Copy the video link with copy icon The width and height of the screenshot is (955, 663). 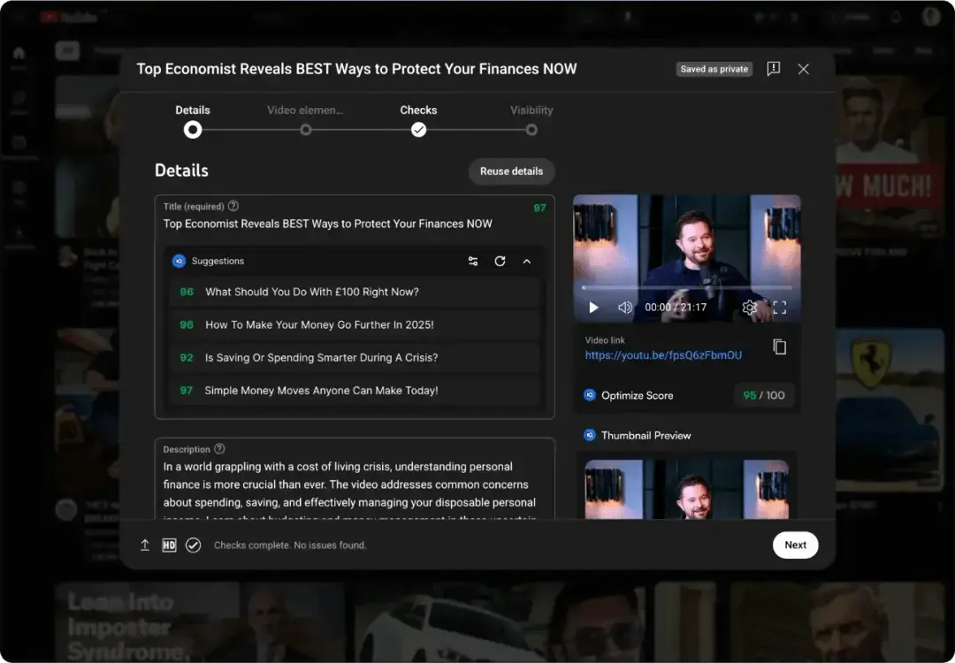779,347
